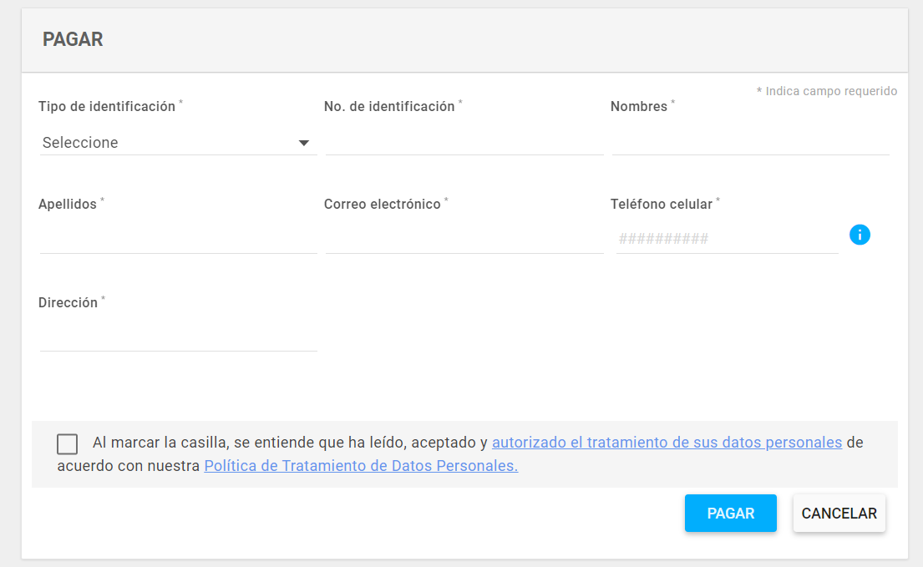Click CANCELAR to abort payment
The width and height of the screenshot is (923, 567).
(x=839, y=513)
